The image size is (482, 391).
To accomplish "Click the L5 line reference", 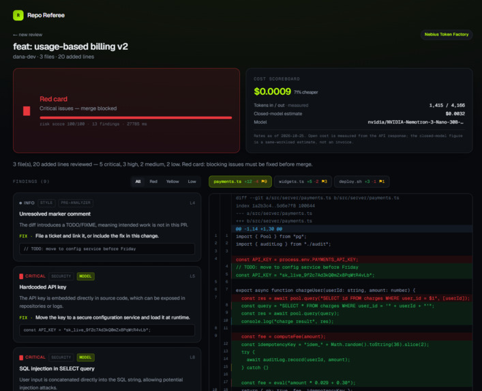I will point(192,276).
